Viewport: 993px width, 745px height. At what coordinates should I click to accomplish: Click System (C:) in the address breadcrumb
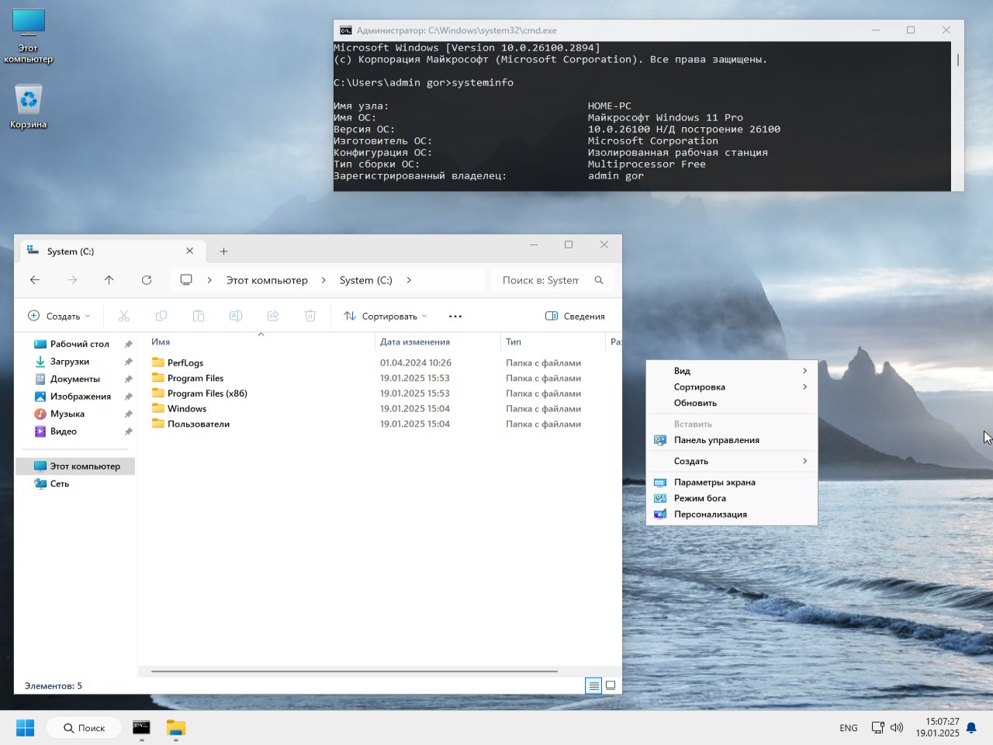click(366, 280)
